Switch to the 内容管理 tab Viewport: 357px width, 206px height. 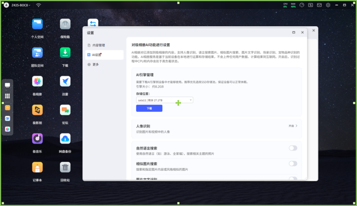pos(98,45)
